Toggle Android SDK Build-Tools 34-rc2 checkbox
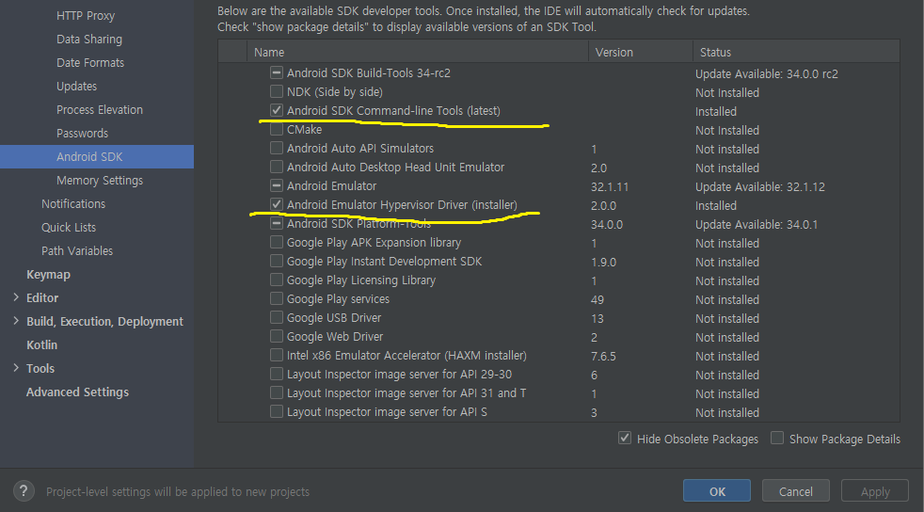Screen dimensions: 924x512 tap(277, 72)
